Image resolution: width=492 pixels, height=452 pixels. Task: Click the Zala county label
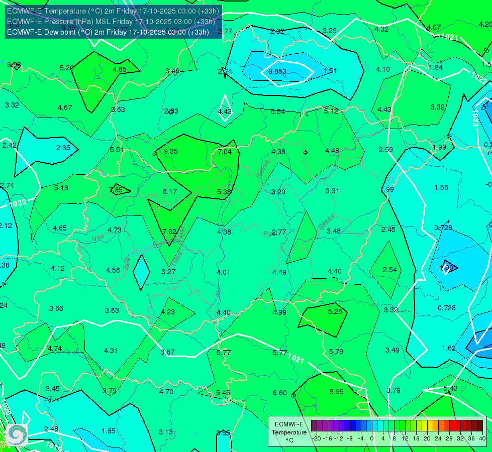[x=127, y=264]
